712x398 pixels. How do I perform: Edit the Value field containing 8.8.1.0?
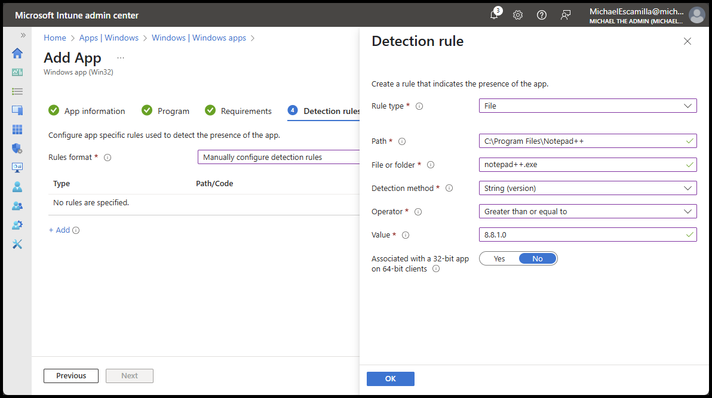point(588,235)
